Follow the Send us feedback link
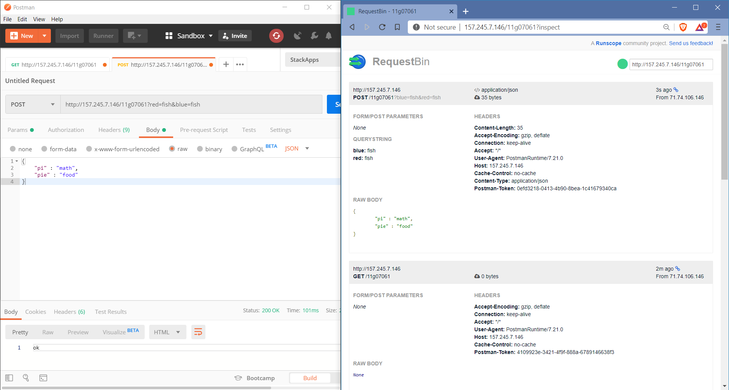Viewport: 729px width, 390px height. [691, 43]
